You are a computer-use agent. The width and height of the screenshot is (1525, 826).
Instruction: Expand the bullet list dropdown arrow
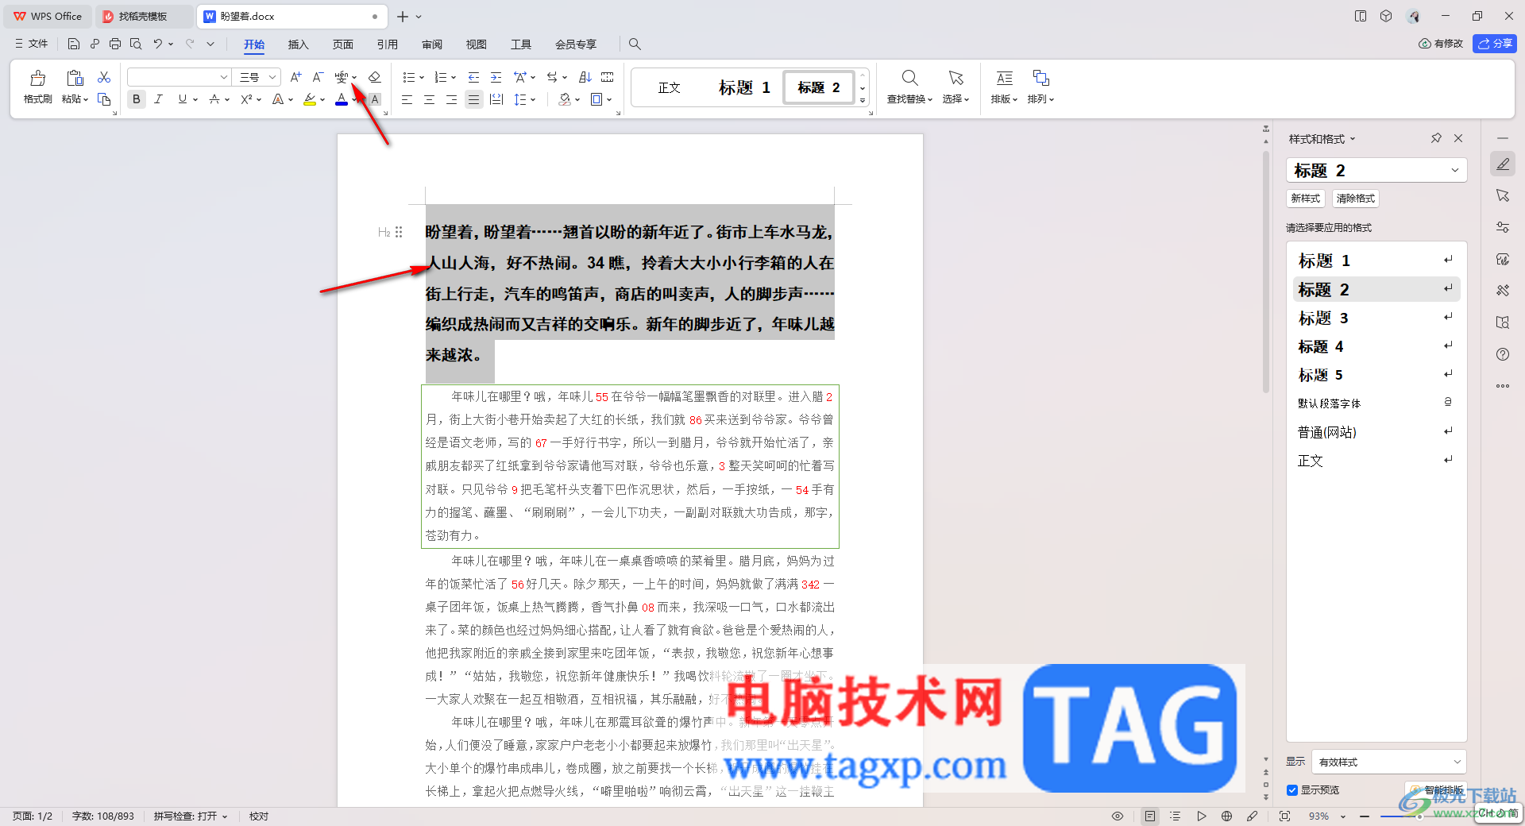[x=422, y=78]
